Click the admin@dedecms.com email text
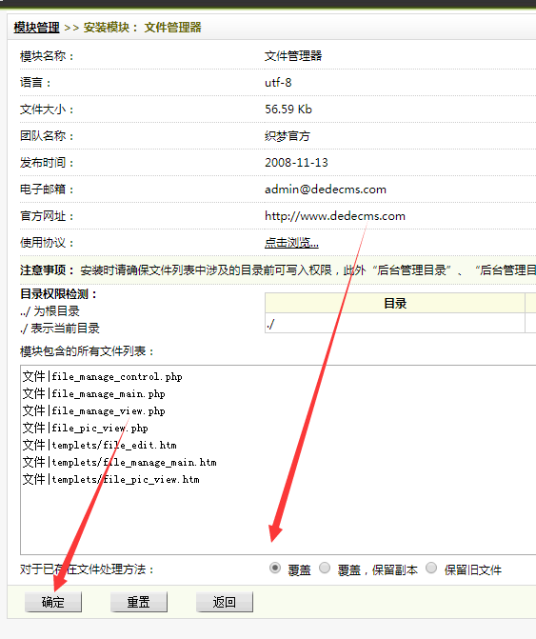The height and width of the screenshot is (639, 536). [326, 190]
